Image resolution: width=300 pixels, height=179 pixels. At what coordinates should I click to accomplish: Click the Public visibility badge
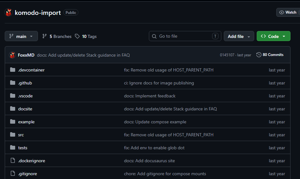(x=71, y=12)
